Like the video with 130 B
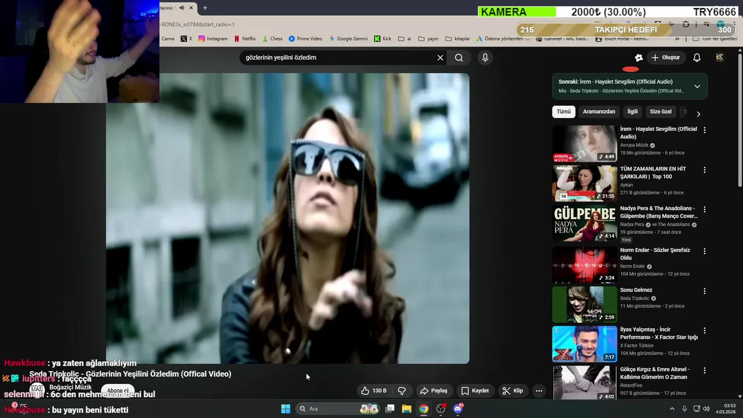Image resolution: width=743 pixels, height=418 pixels. (x=373, y=391)
